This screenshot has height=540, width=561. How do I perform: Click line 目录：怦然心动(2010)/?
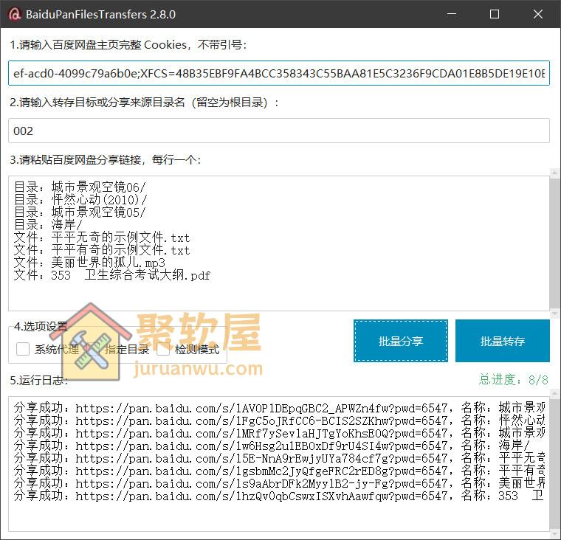(80, 200)
